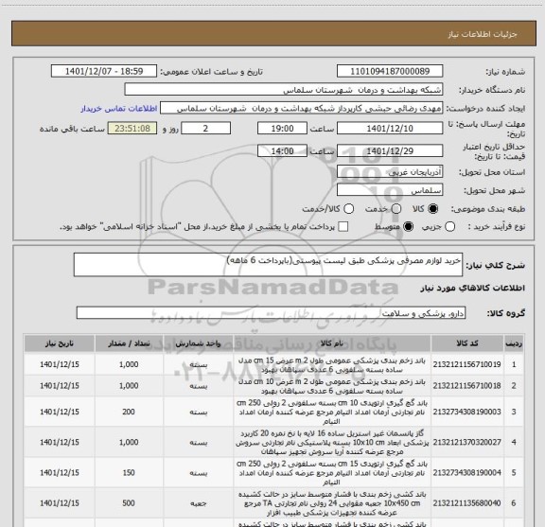The height and width of the screenshot is (527, 545).
Task: Click the شماره نیاز field 1101094187000089
Action: point(390,71)
